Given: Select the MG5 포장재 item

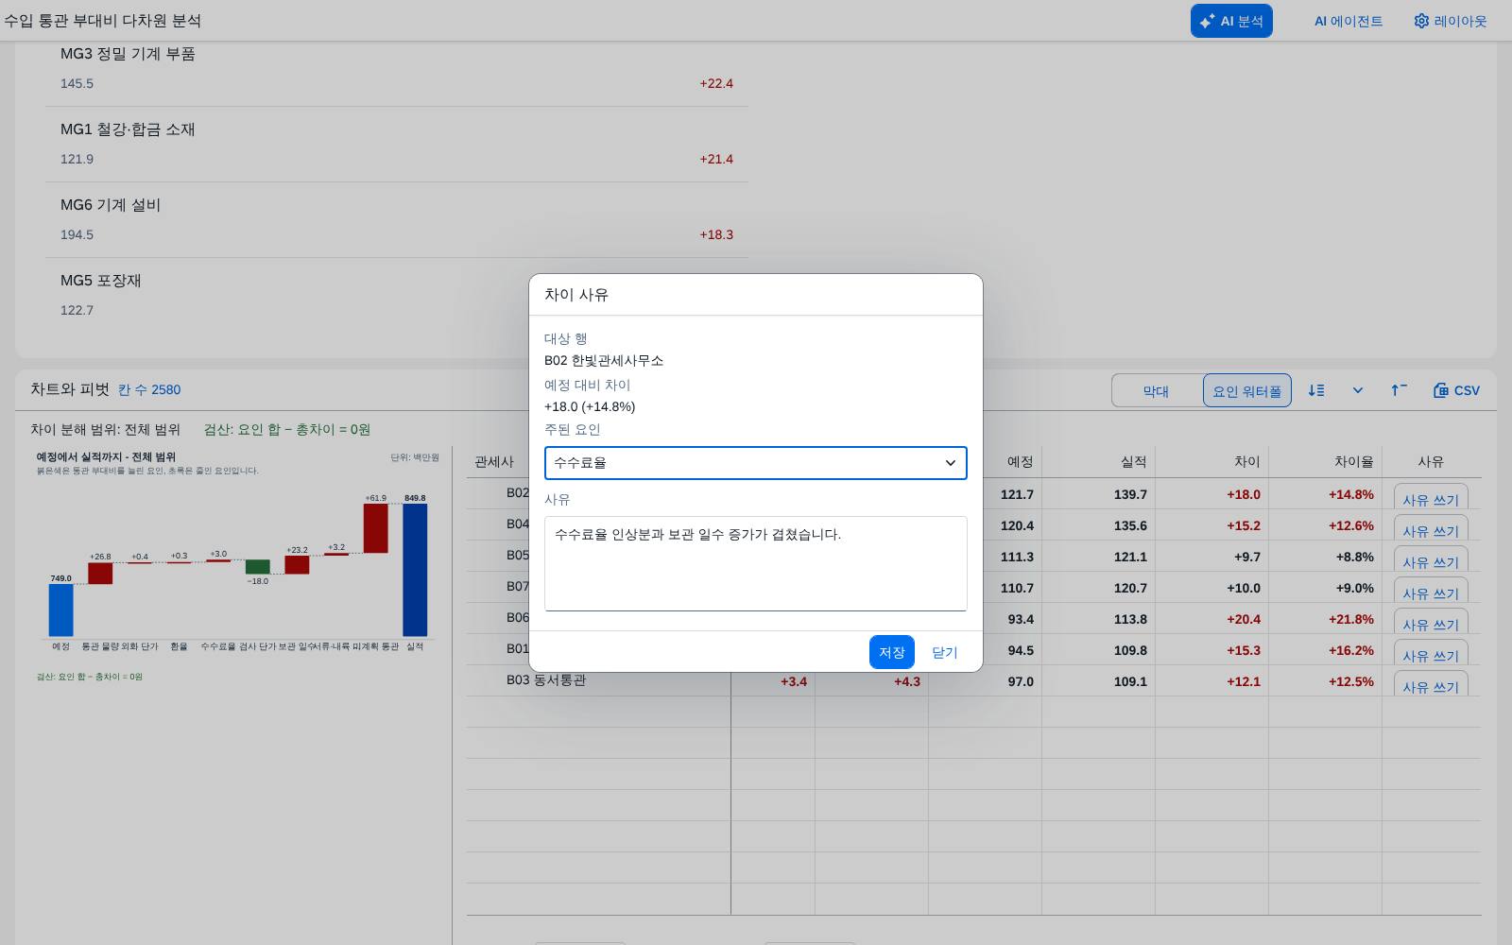Looking at the screenshot, I should click(x=397, y=295).
